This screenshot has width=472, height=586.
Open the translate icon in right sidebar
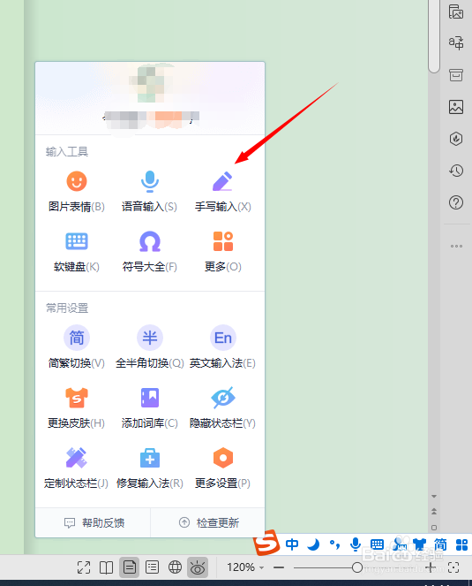(456, 42)
